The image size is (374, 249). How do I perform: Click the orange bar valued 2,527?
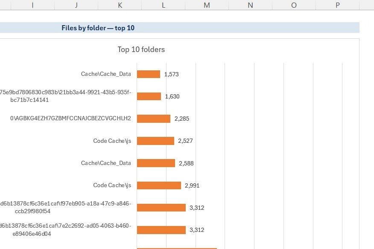(x=156, y=141)
